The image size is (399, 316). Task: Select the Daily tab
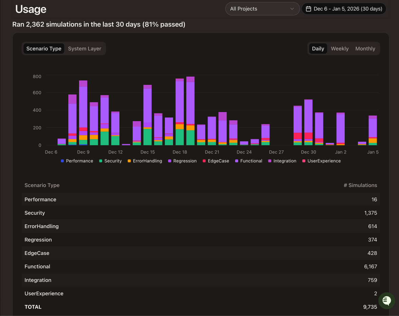pyautogui.click(x=318, y=49)
